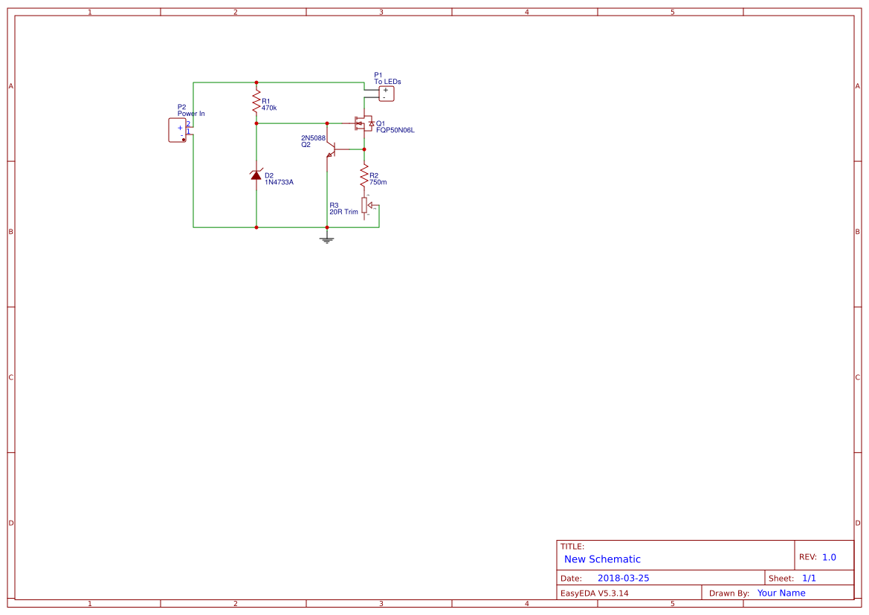Select the MOSFET Q1 symbol
Viewport: 869px width, 615px height.
(x=364, y=124)
